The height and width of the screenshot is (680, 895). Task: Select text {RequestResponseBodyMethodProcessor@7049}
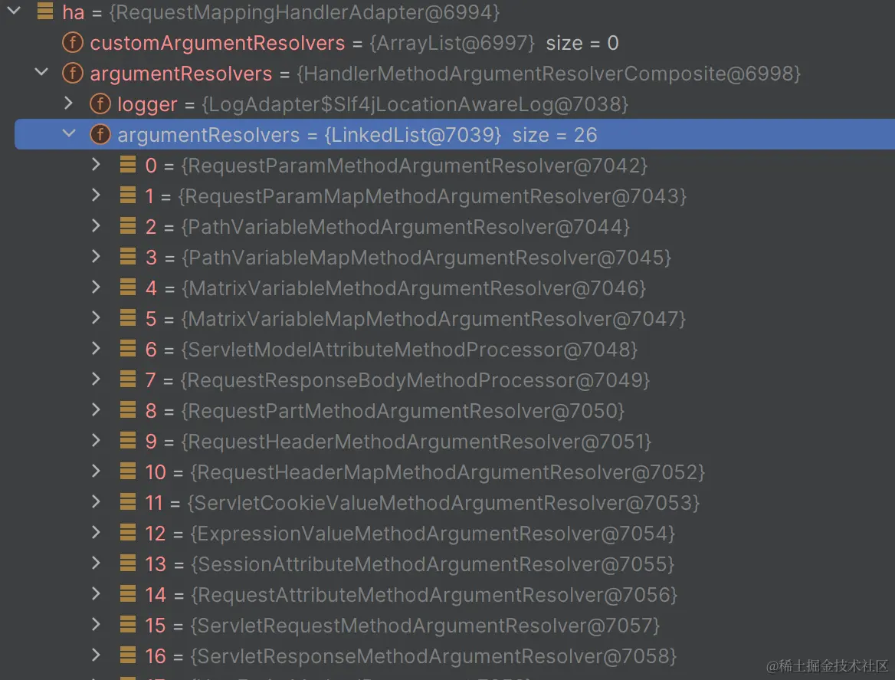click(x=415, y=380)
